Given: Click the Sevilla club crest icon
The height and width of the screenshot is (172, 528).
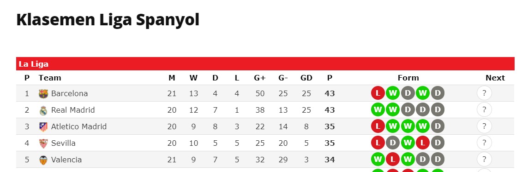Looking at the screenshot, I should 43,143.
